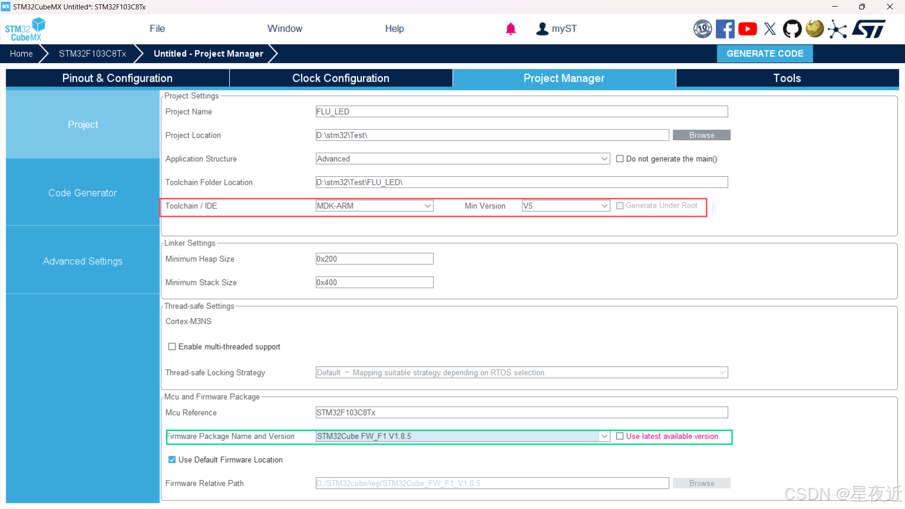The width and height of the screenshot is (905, 509).
Task: Open the YouTube icon link
Action: point(748,29)
